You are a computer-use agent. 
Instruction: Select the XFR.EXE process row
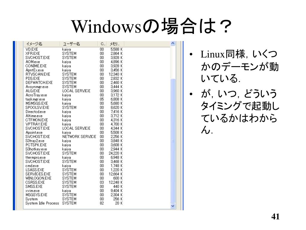point(74,54)
